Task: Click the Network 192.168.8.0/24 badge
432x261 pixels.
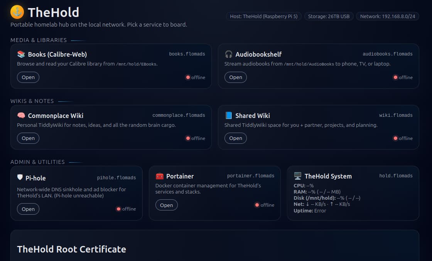Action: coord(387,16)
